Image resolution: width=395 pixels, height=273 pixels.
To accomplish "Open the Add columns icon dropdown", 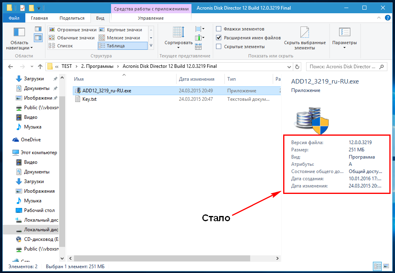I will [200, 38].
